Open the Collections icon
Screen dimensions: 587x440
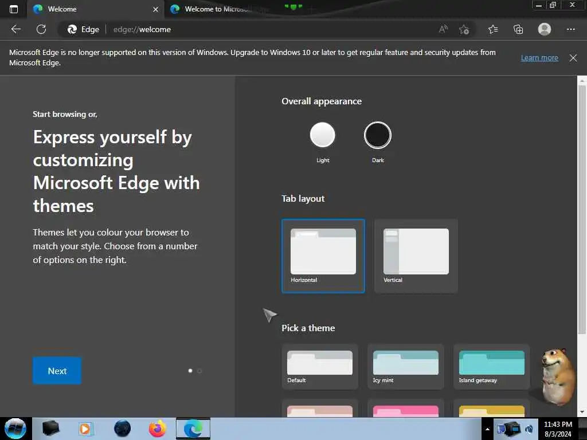click(518, 29)
